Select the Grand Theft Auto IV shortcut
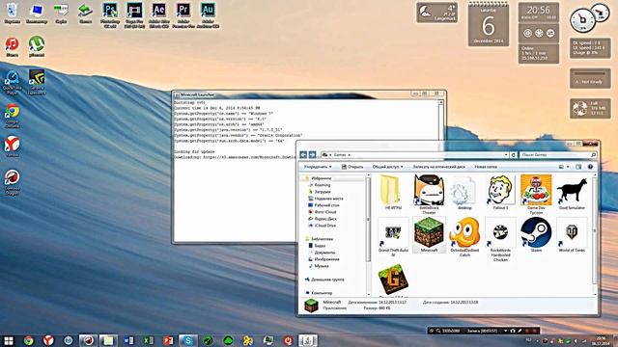 point(393,237)
